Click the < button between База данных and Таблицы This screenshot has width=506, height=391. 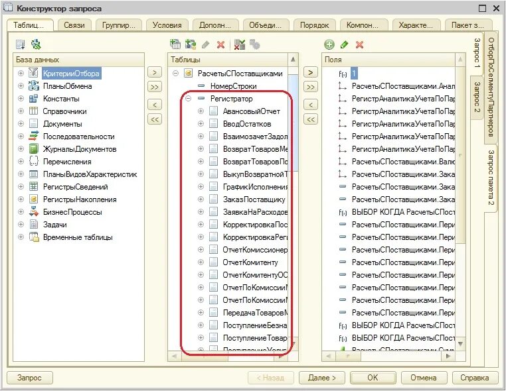click(155, 105)
